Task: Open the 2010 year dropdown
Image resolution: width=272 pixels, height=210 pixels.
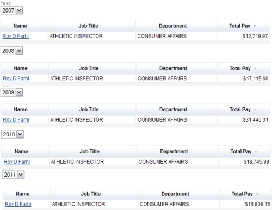Action: [x=13, y=134]
